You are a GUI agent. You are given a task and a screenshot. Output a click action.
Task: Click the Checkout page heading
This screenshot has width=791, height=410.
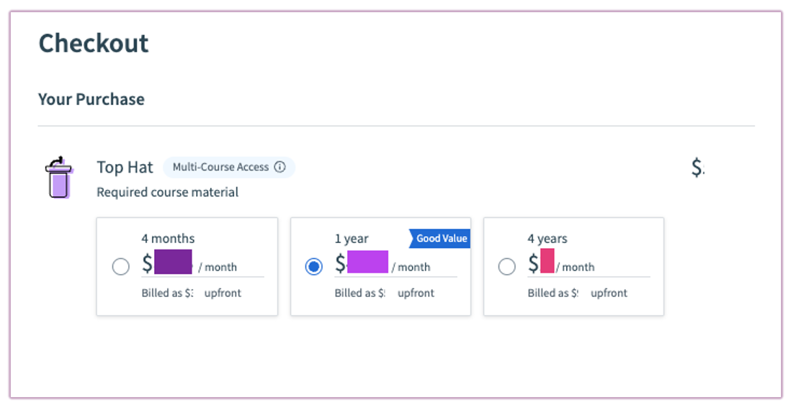[x=94, y=43]
